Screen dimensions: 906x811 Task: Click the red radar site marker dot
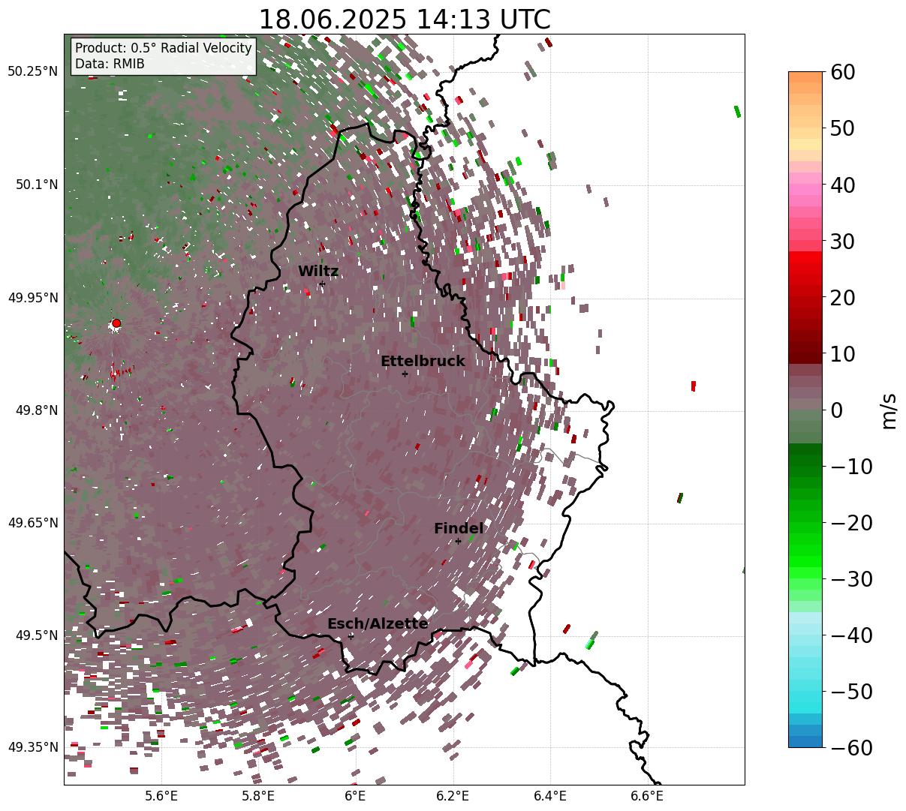click(x=116, y=323)
